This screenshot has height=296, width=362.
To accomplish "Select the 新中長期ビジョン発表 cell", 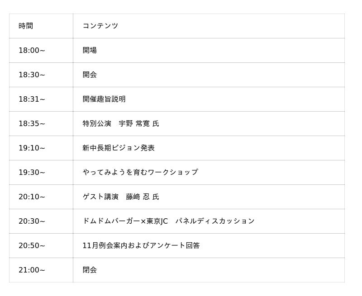I will click(119, 148).
